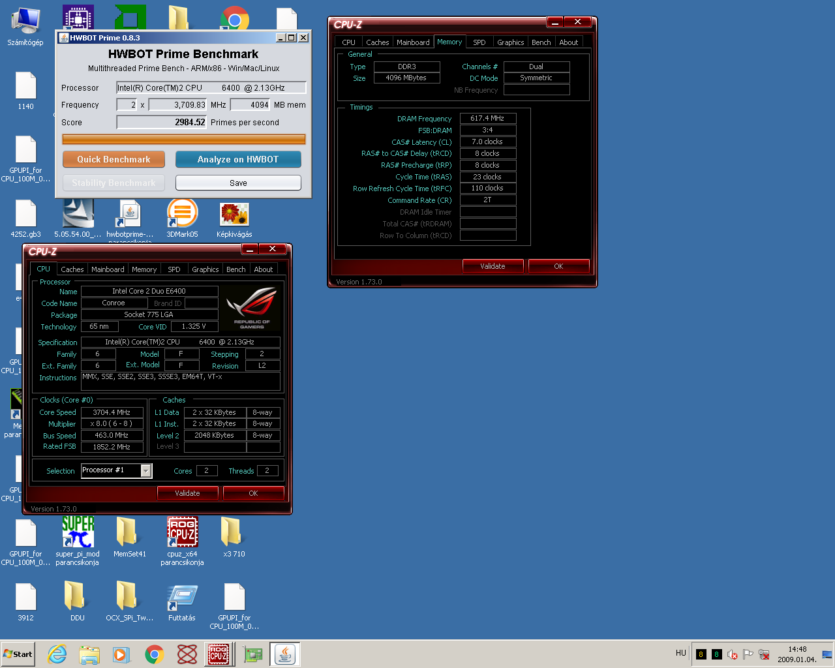Click Quick Benchmark in HWBOT Prime

point(114,159)
